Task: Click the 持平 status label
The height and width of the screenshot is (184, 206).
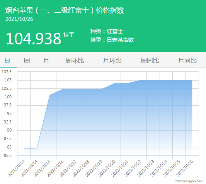Action: click(x=69, y=35)
